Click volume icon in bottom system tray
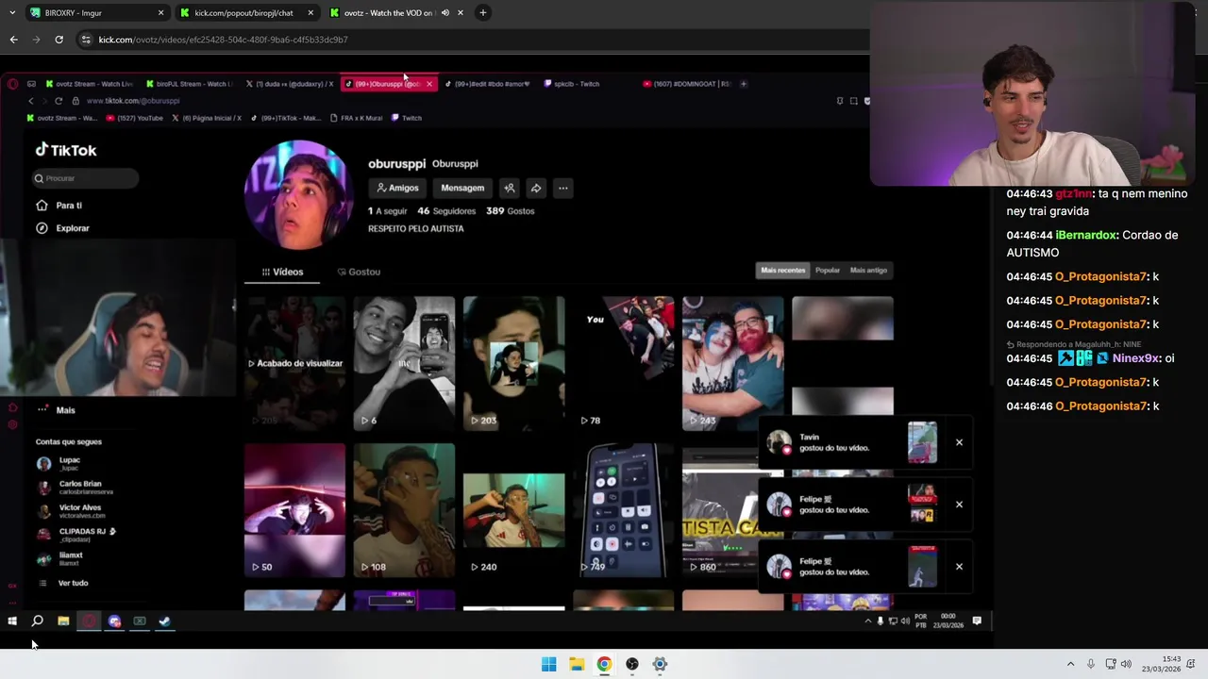Screen dimensions: 1208x679 (x=1126, y=664)
